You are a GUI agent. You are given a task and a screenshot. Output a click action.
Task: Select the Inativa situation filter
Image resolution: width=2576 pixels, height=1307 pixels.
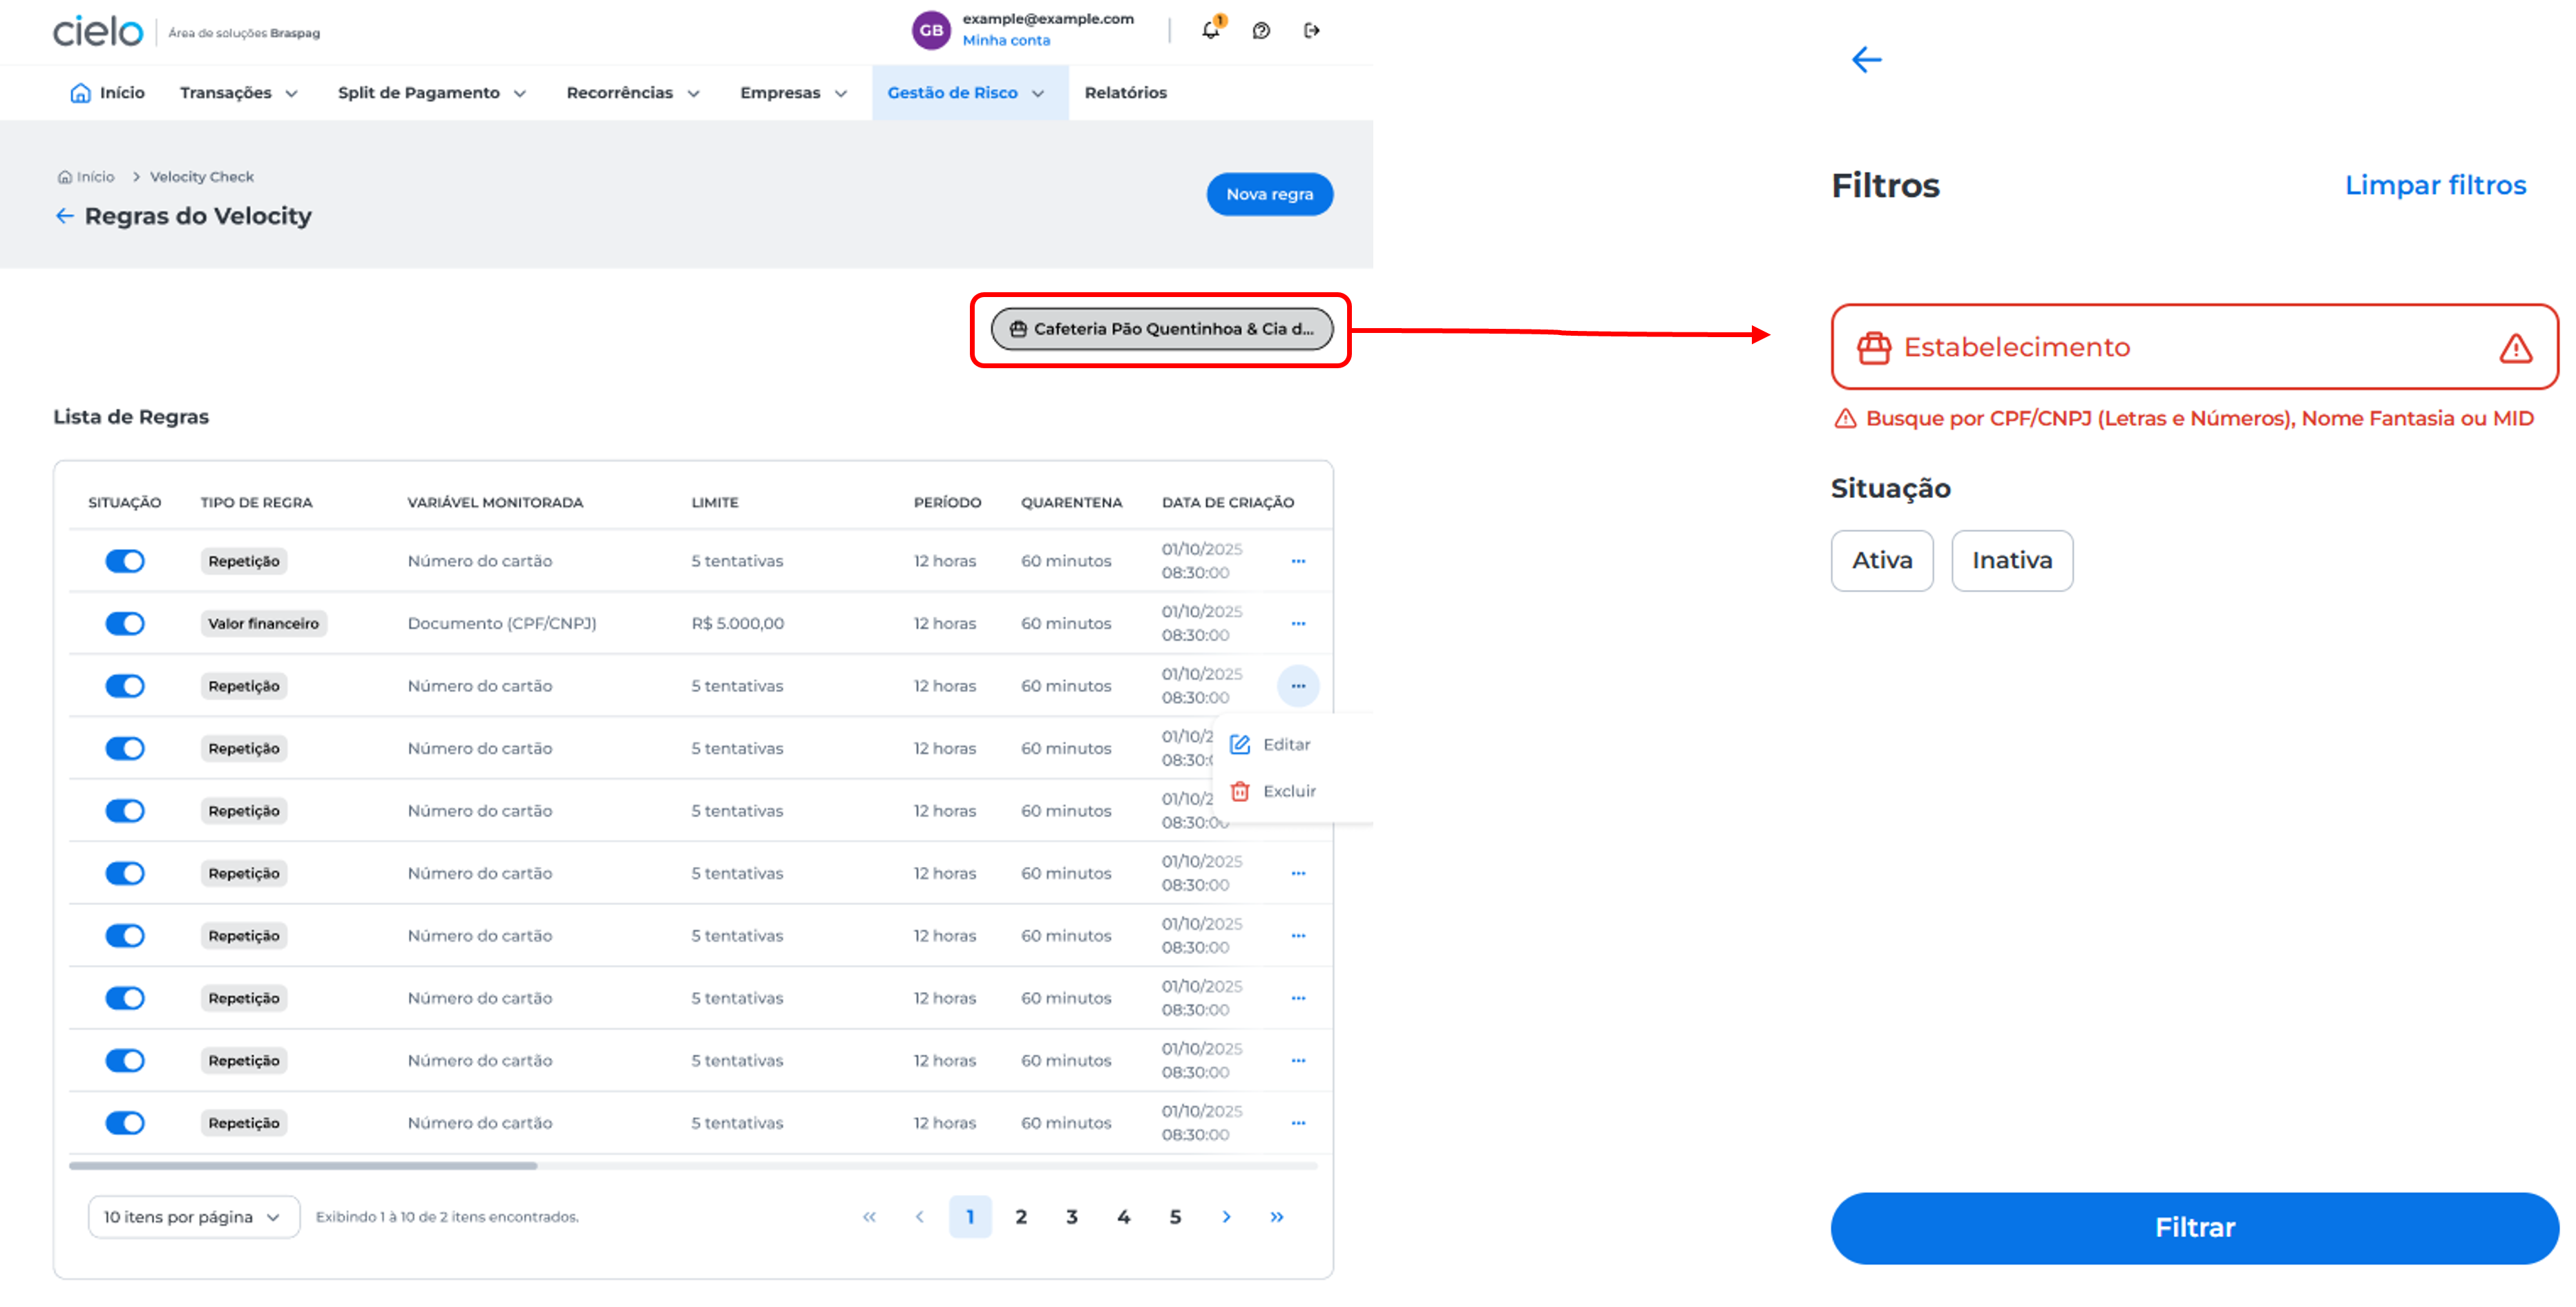[2012, 561]
